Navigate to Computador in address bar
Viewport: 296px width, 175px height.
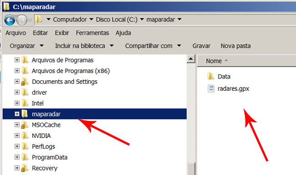[x=70, y=20]
